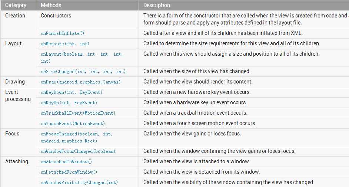Open the onFocusChanged(boolean, int, android.graphics.Rect) link
The image size is (349, 187).
(77, 137)
